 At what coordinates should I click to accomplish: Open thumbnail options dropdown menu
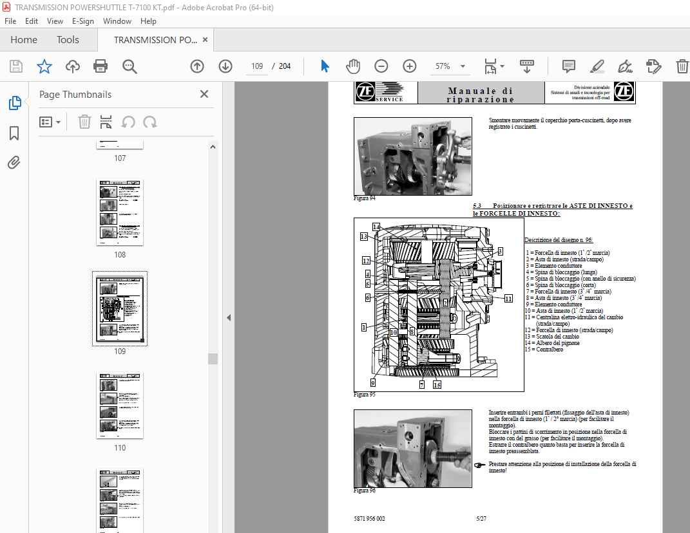tap(50, 122)
